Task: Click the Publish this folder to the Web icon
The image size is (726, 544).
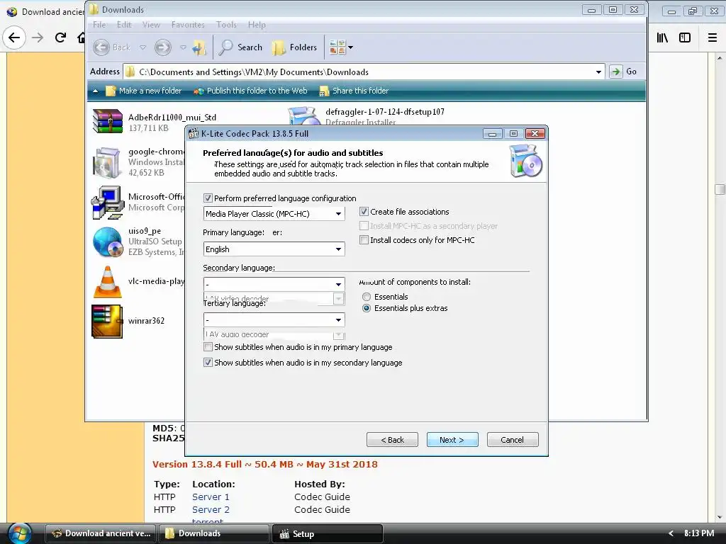Action: (x=199, y=91)
